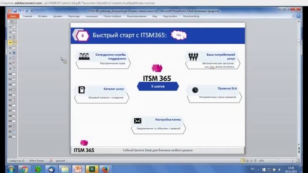Image resolution: width=308 pixels, height=173 pixels.
Task: Click 'Правила SLA' heading on slide
Action: (x=227, y=88)
